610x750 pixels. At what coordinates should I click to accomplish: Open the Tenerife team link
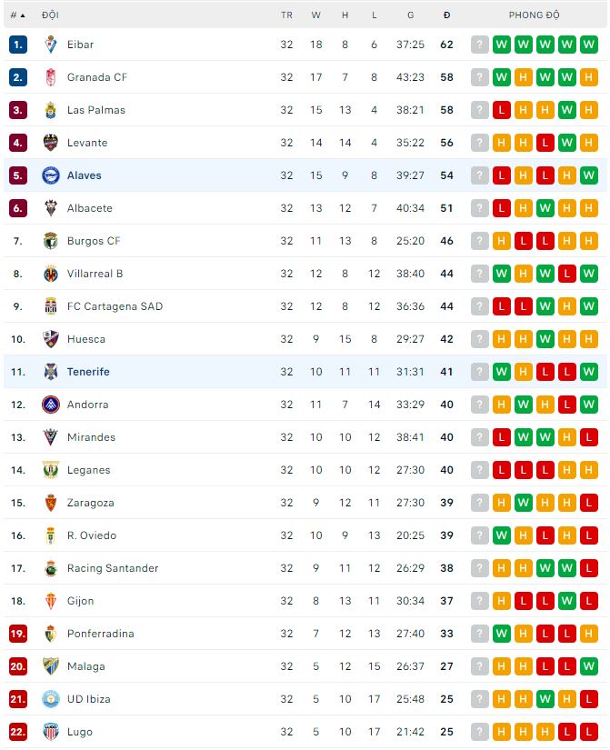tap(88, 372)
